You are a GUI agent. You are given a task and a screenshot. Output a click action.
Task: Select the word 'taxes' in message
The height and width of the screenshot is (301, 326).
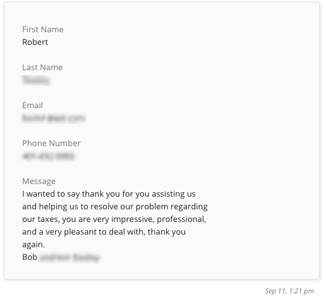pyautogui.click(x=49, y=219)
